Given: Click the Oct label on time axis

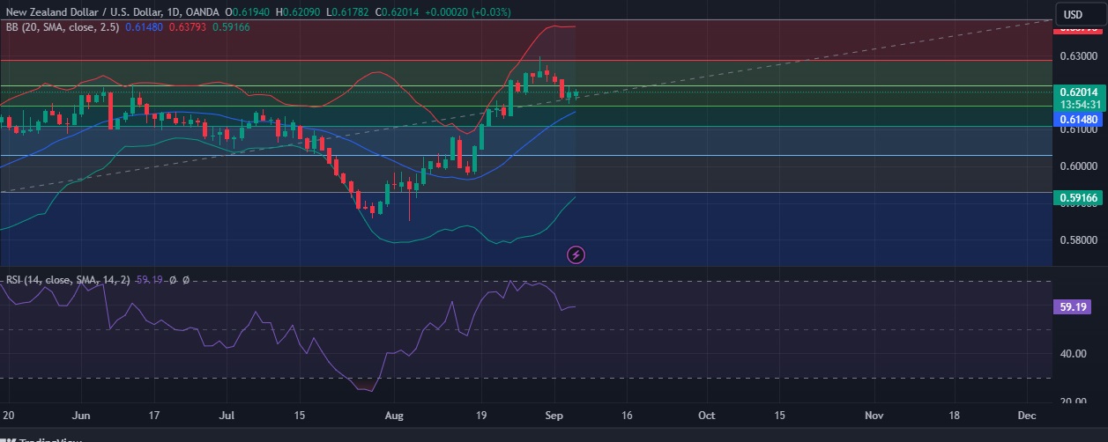Looking at the screenshot, I should [x=706, y=414].
